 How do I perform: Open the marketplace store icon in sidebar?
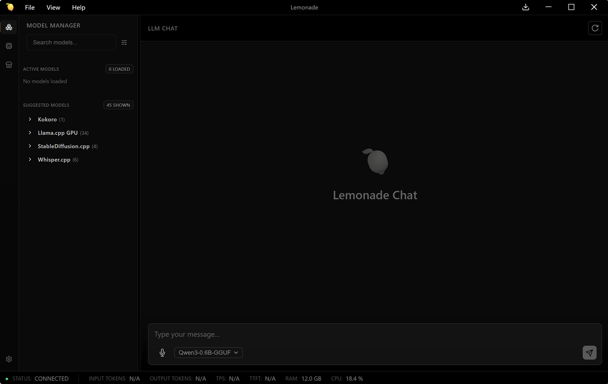pos(9,65)
